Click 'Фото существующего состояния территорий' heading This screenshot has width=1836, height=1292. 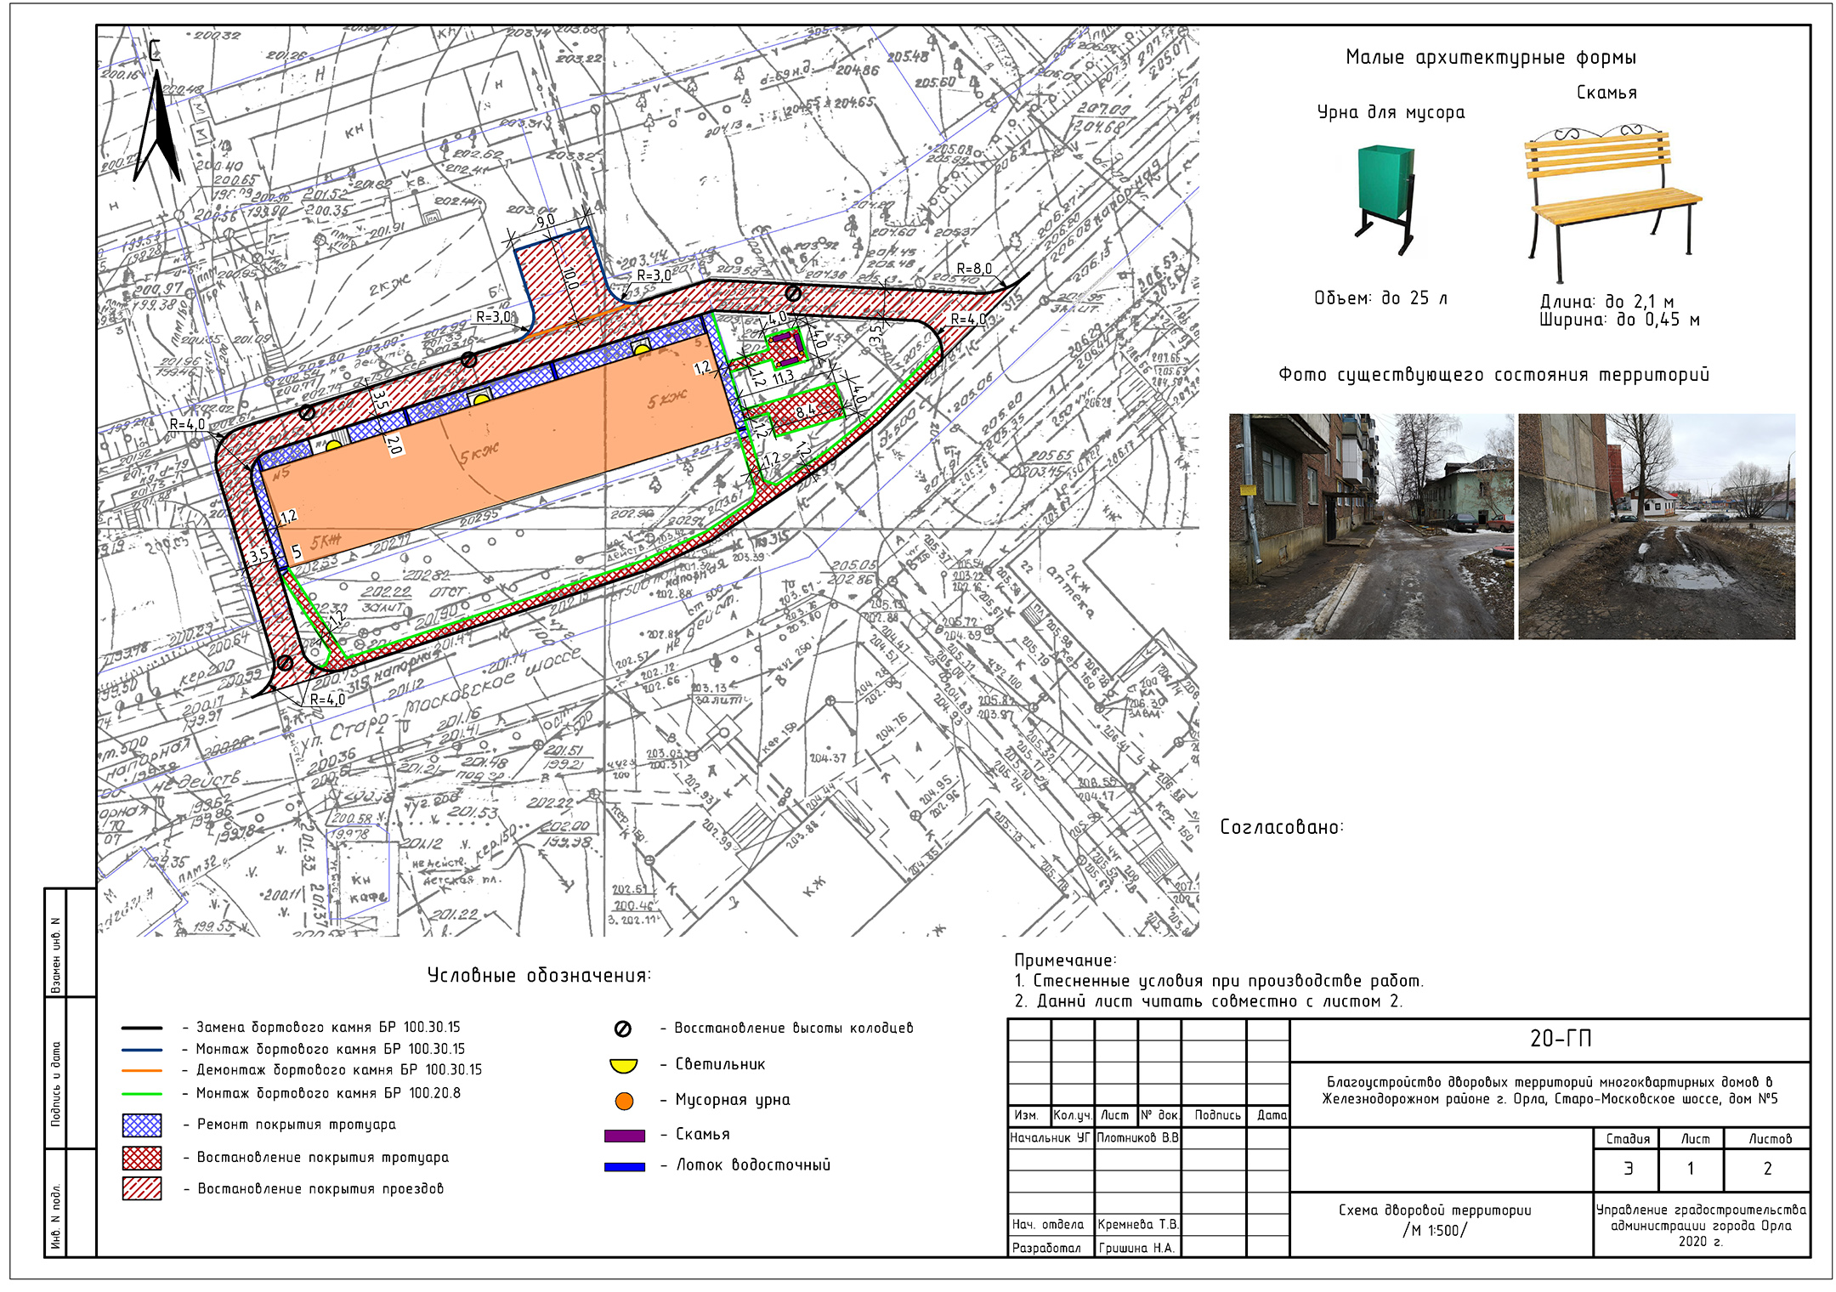pyautogui.click(x=1493, y=375)
